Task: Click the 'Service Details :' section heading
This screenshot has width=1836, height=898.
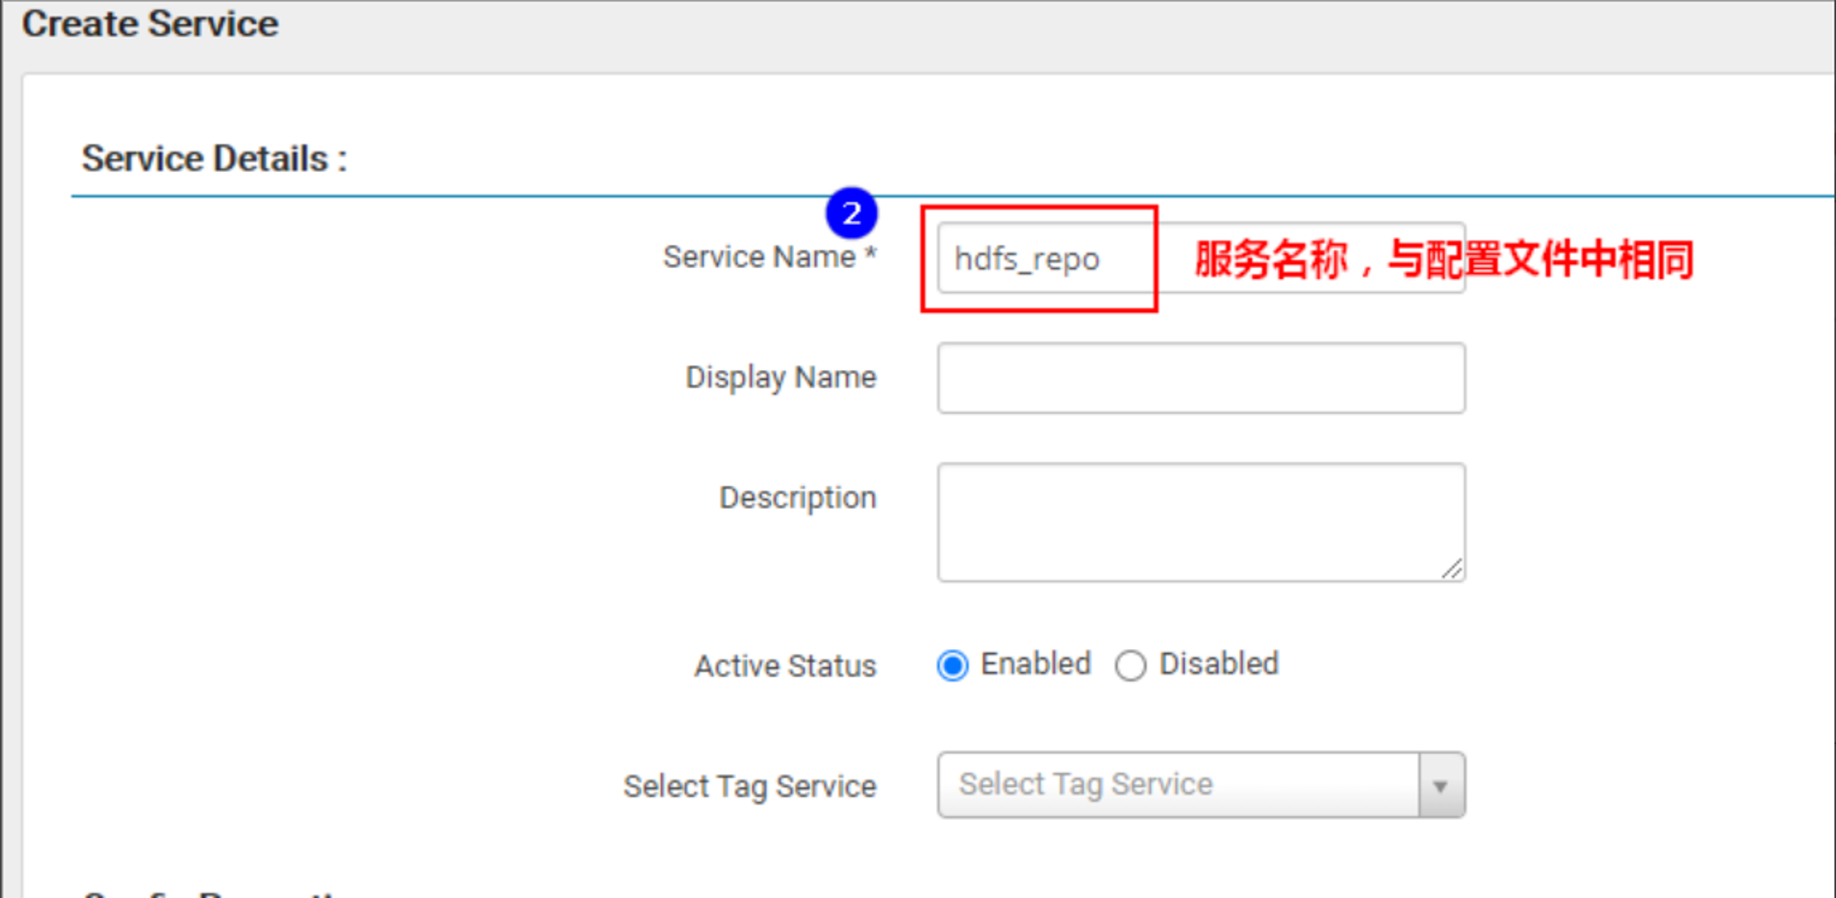Action: coord(214,159)
